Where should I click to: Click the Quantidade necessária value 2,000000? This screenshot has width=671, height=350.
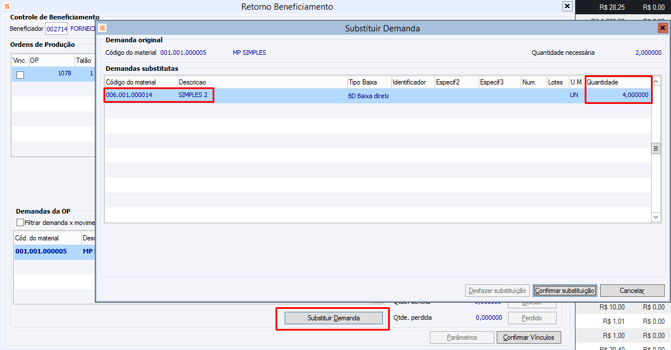648,53
